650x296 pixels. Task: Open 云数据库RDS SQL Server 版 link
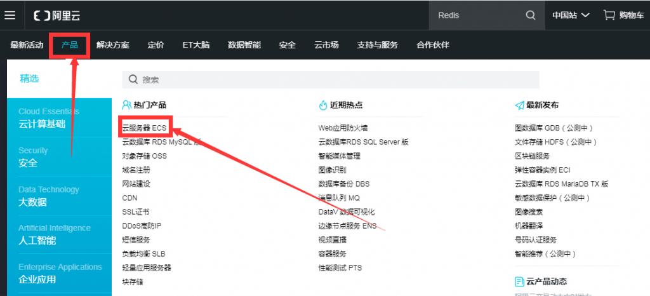(x=364, y=142)
